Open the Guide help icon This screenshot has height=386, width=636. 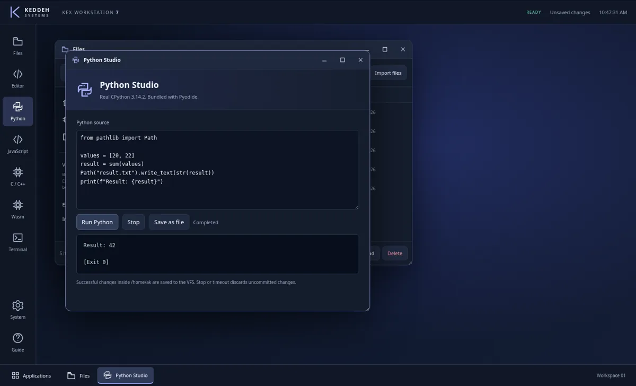click(17, 343)
